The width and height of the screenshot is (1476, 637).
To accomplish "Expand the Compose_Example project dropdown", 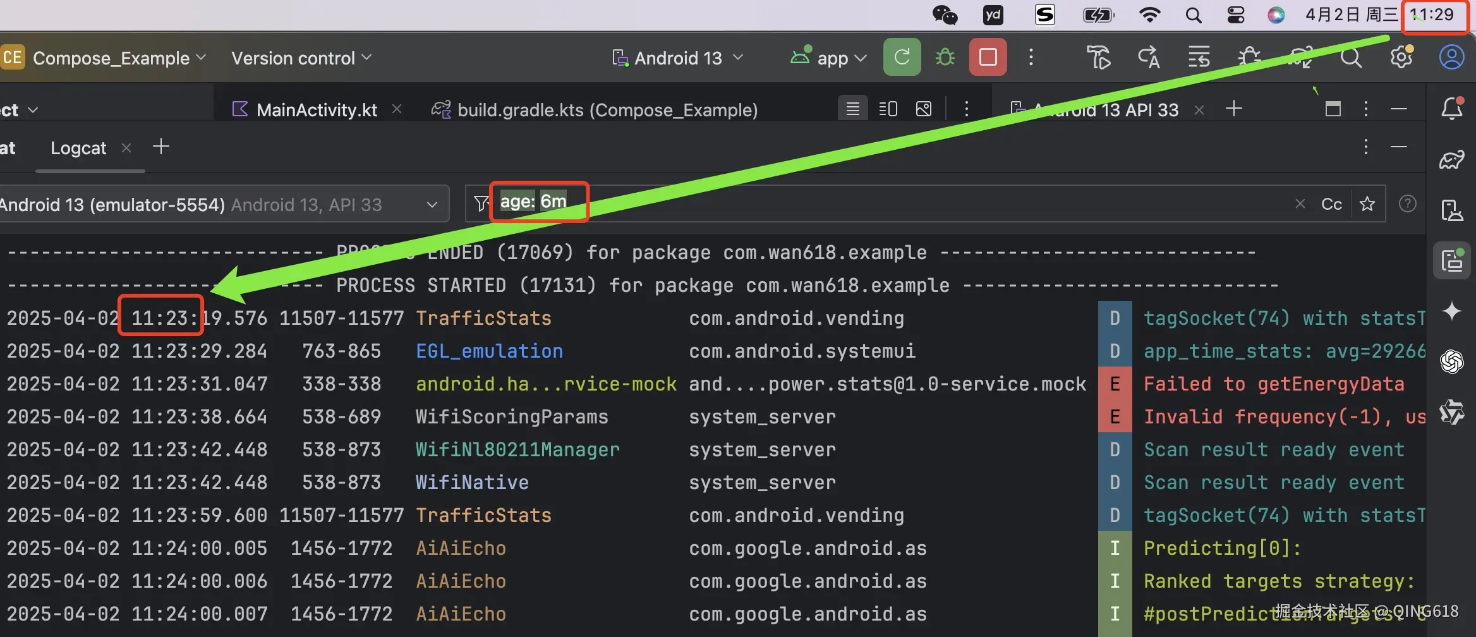I will pos(111,58).
